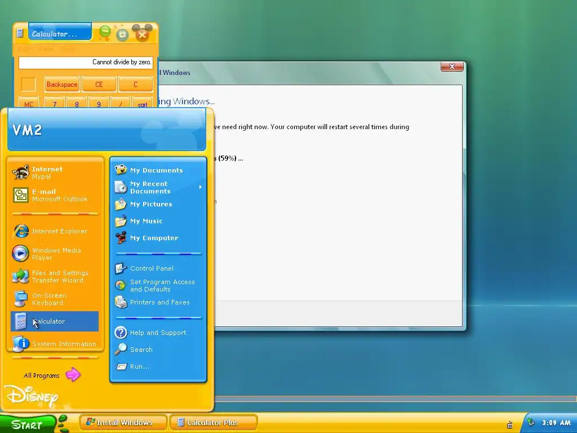577x433 pixels.
Task: Click the 3:09 AM tray clock
Action: tap(556, 423)
